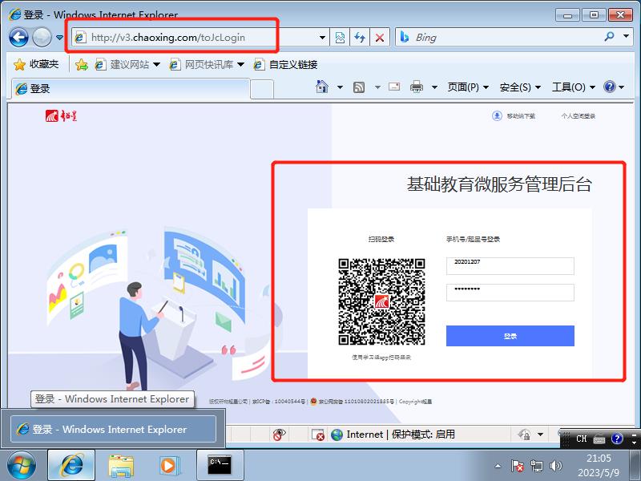Click the blue 登录 submit button

click(x=510, y=336)
